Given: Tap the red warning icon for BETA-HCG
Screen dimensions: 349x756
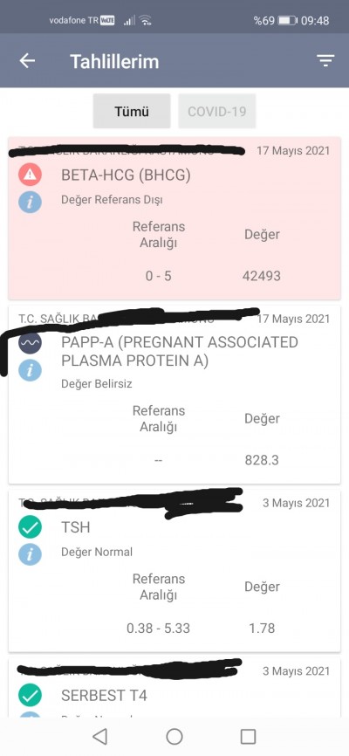Looking at the screenshot, I should 30,175.
